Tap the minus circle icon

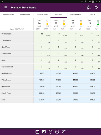tap(50, 132)
